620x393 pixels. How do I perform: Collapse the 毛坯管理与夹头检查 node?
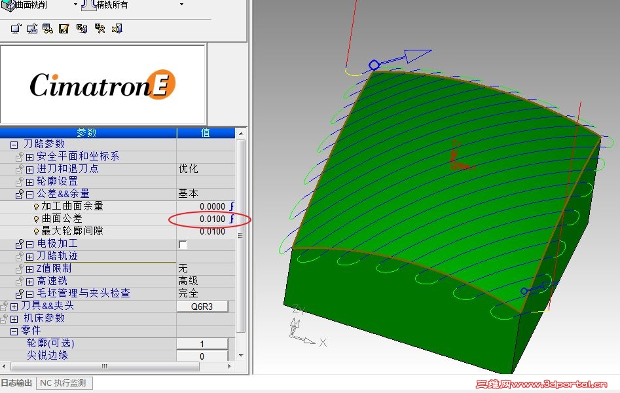coord(29,295)
